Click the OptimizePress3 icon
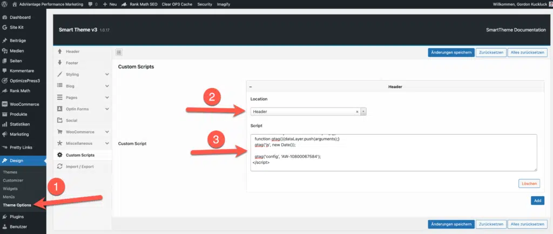This screenshot has width=553, height=234. point(4,81)
